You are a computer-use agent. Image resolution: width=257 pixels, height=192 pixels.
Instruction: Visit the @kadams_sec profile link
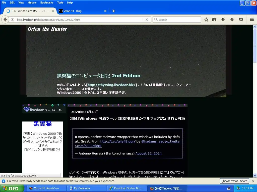[153, 141]
